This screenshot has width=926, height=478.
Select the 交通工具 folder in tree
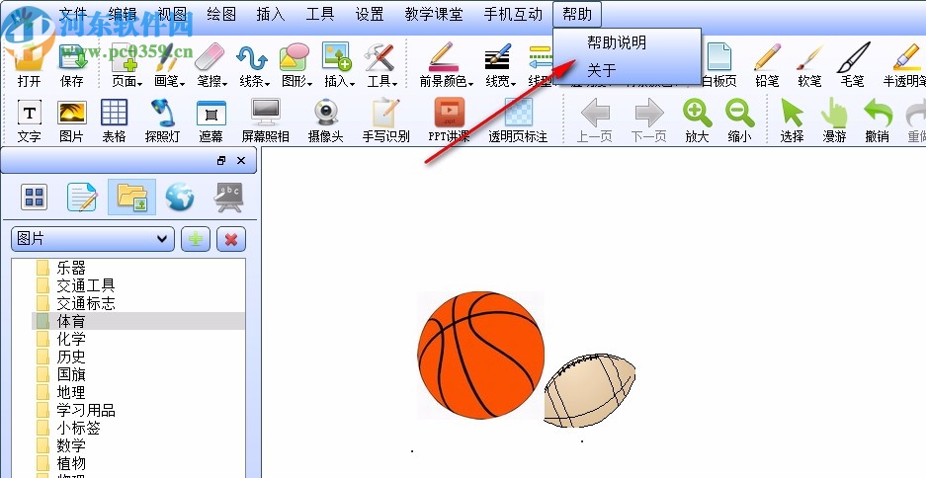(86, 285)
